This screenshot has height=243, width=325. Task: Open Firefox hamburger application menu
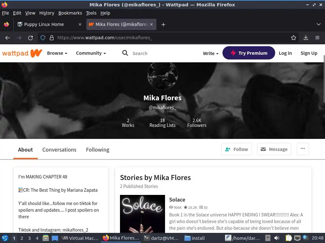click(317, 38)
